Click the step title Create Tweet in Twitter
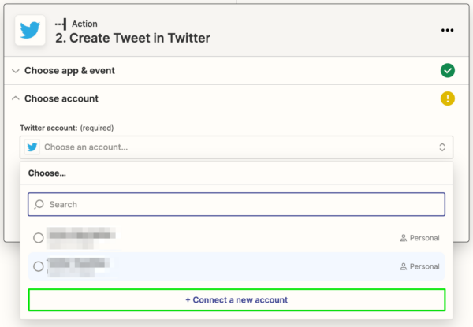Screen dimensions: 473x327 (132, 38)
